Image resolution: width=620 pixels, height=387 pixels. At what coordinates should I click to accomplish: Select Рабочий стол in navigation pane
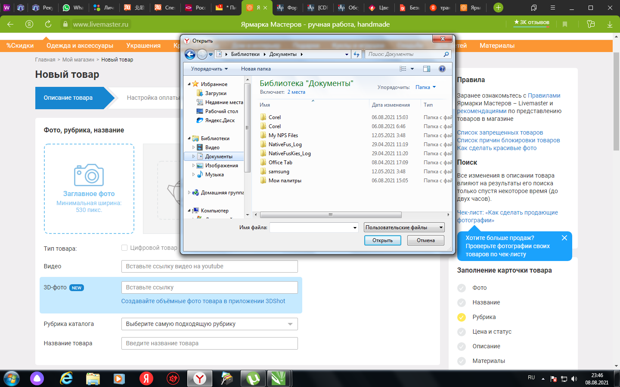[221, 111]
